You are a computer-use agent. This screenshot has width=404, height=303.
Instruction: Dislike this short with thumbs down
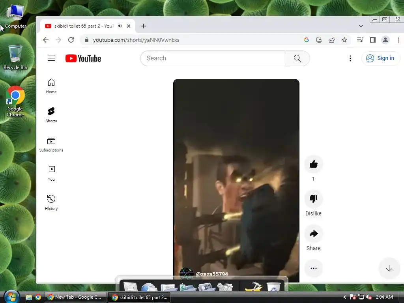coord(314,199)
